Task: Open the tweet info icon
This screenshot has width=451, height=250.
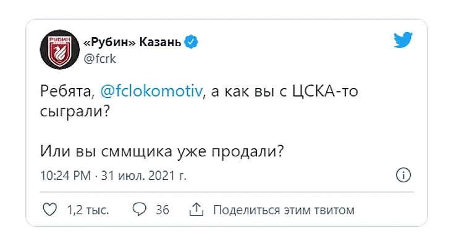Action: pos(403,175)
